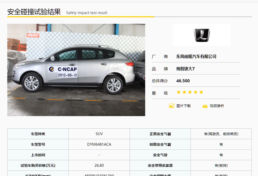Select the 有 value in the 安全气帘 row

click(221, 155)
